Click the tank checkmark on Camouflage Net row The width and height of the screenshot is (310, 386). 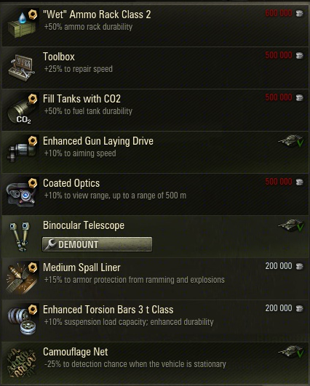291,352
